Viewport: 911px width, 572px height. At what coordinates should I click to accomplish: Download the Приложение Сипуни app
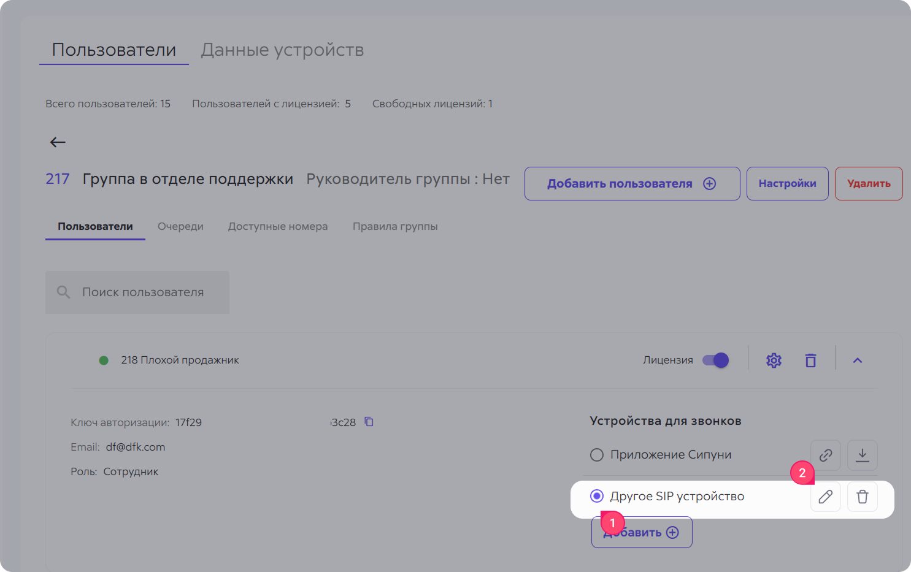[x=863, y=455]
